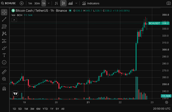Select the zoom in tool
This screenshot has width=172, height=112.
point(4,79)
